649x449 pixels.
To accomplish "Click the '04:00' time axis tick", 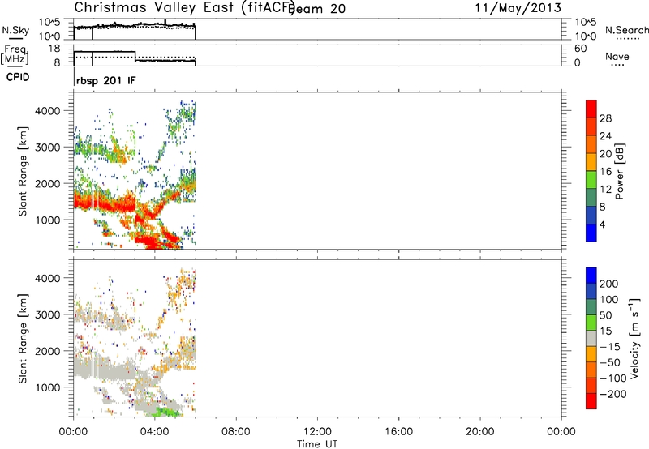I will click(155, 432).
